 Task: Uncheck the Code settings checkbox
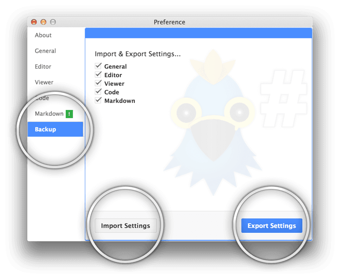point(99,92)
